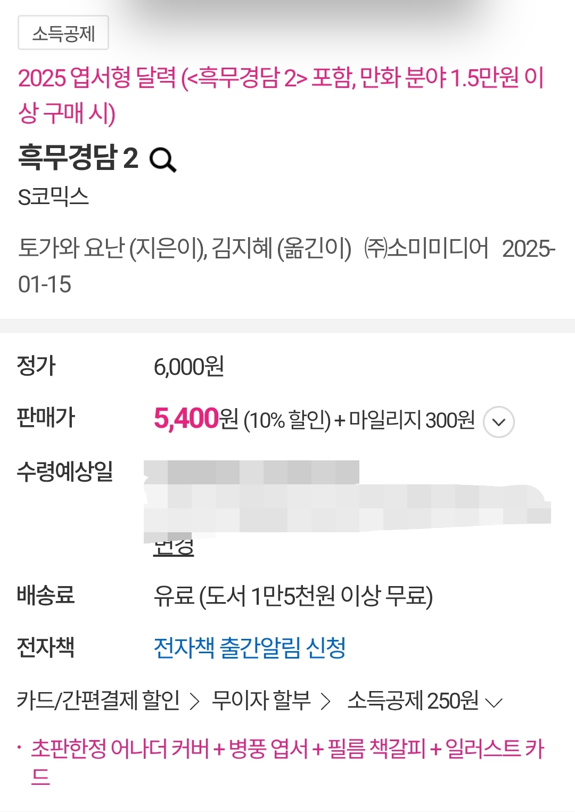Open 카드/간편결제 할인 details
Viewport: 575px width, 812px height.
tap(98, 701)
